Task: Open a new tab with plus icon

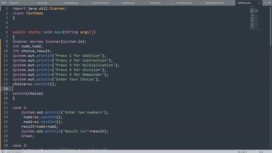Action: 265,3
